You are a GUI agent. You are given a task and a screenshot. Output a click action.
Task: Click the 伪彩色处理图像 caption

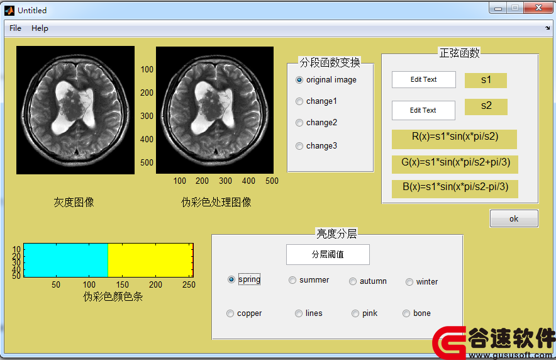(x=216, y=202)
